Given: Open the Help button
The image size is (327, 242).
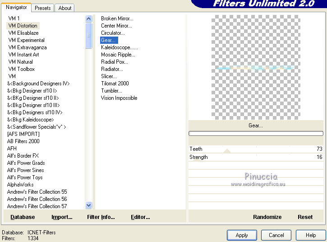Looking at the screenshot, I should [311, 235].
